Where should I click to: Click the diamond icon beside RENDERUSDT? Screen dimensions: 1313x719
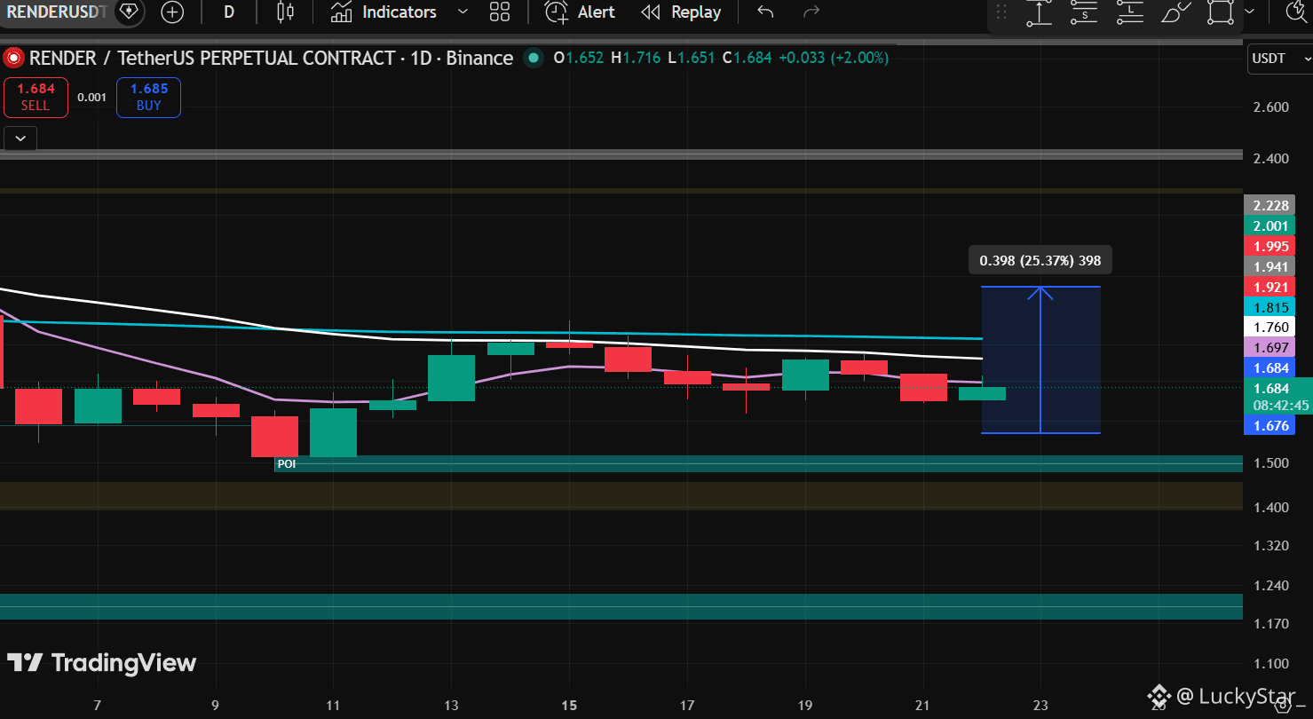[129, 12]
